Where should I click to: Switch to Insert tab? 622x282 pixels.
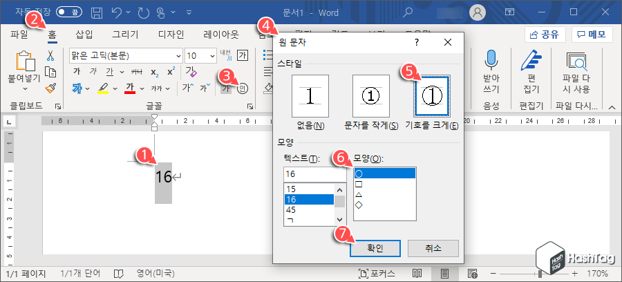(x=84, y=35)
